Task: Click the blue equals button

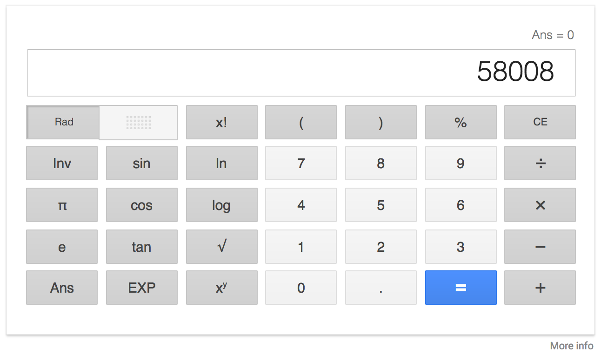Action: (x=461, y=288)
